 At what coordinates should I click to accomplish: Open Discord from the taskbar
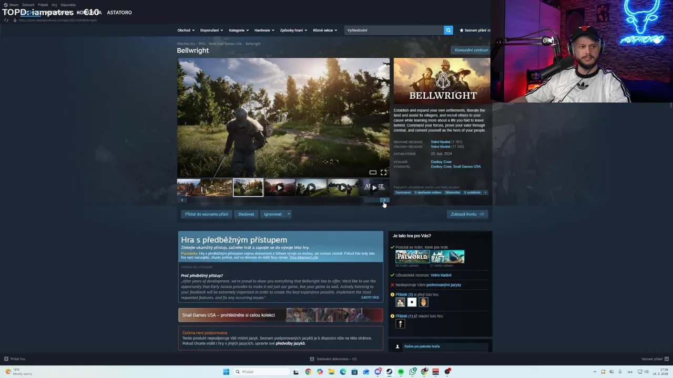click(x=378, y=372)
